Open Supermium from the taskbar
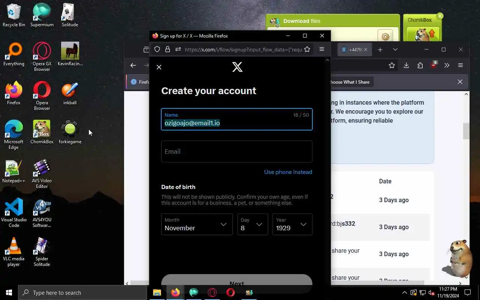 click(x=194, y=292)
